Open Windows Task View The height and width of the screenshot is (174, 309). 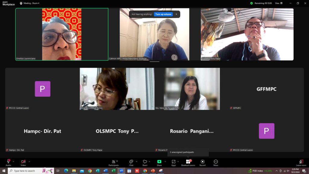pos(58,171)
